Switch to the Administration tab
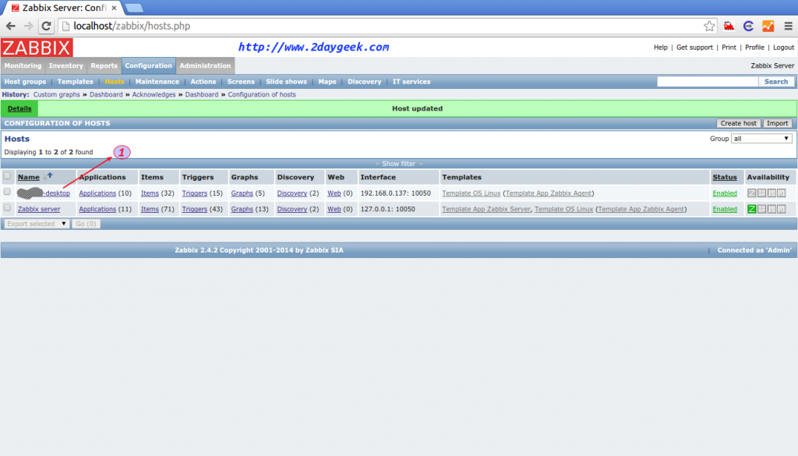Viewport: 798px width, 456px height. tap(204, 65)
